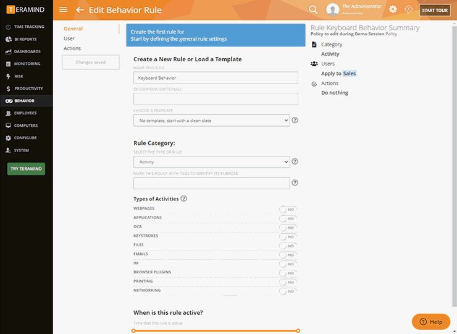The width and height of the screenshot is (457, 334).
Task: Click the hamburger menu icon
Action: (63, 10)
